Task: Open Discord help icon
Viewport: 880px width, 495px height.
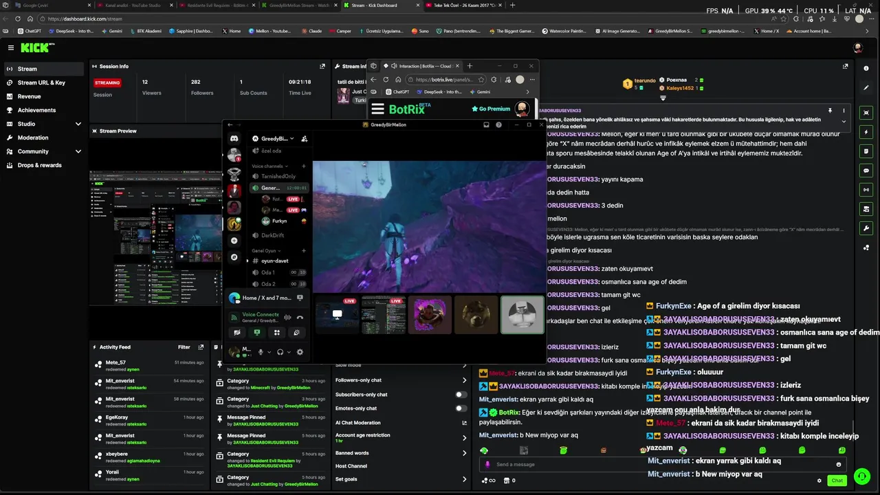Action: (x=498, y=124)
